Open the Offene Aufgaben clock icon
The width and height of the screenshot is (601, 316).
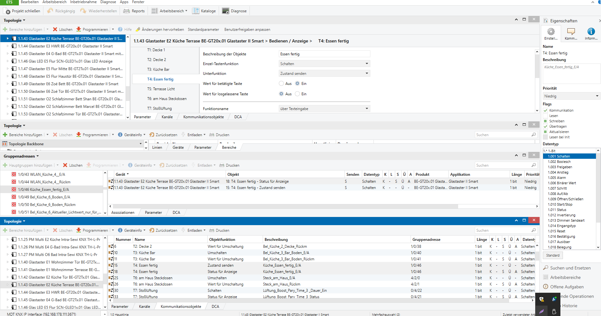(546, 287)
